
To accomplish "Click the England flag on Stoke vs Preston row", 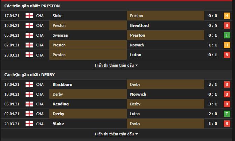I will click(29, 16).
